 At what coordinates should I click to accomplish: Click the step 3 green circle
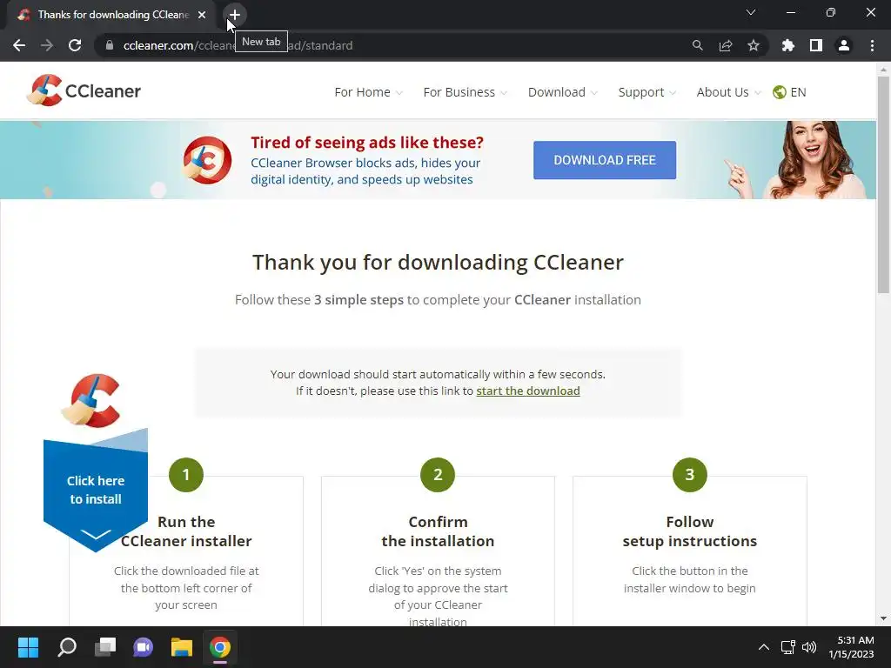click(x=690, y=475)
